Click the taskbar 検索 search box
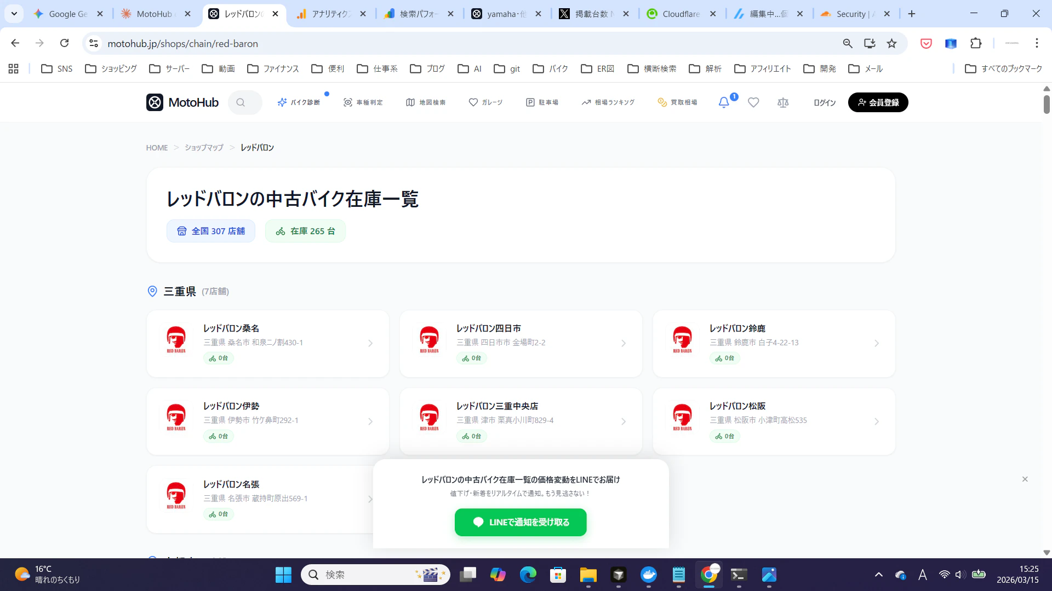 click(x=375, y=575)
